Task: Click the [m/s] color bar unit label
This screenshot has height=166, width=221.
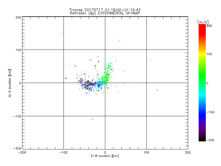Action: click(203, 22)
